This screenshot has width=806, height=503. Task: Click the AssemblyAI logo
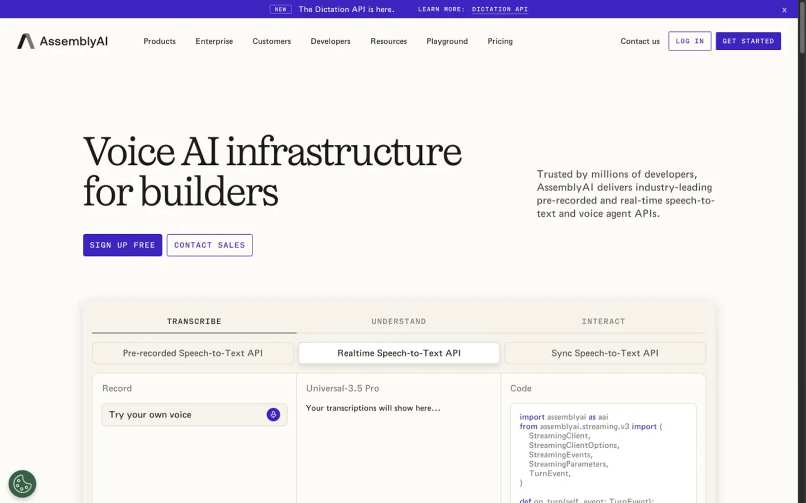point(62,41)
